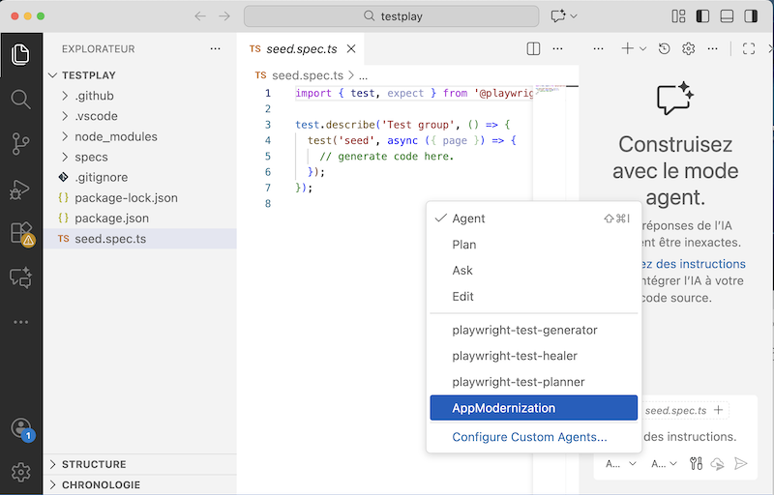Viewport: 774px width, 495px height.
Task: Choose Ask mode from the list
Action: pos(534,270)
